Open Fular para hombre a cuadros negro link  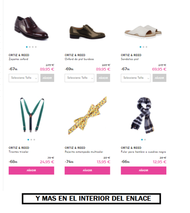pos(143,152)
